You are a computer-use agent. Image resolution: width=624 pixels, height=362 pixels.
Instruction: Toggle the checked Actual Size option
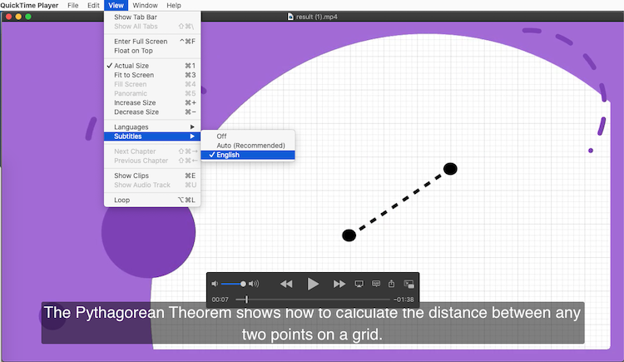(x=152, y=66)
